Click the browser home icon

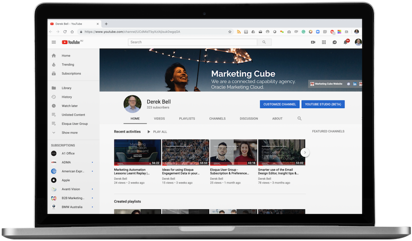click(72, 32)
